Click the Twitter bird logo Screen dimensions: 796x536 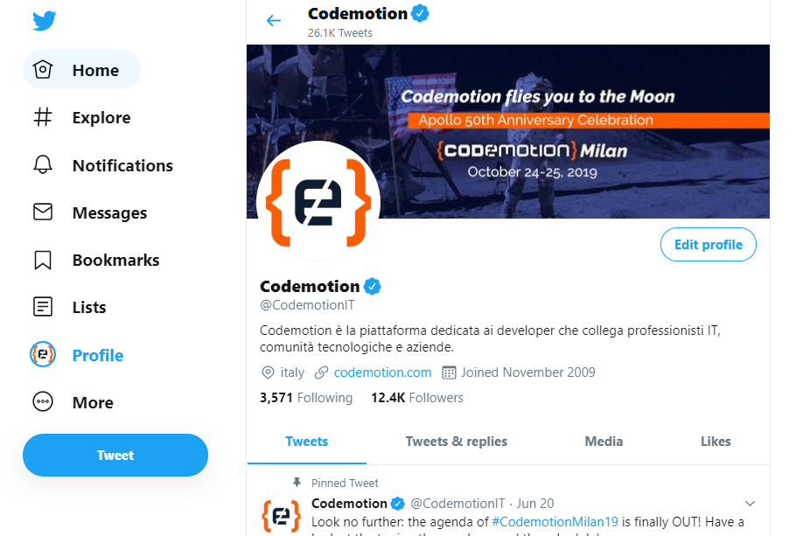point(45,20)
